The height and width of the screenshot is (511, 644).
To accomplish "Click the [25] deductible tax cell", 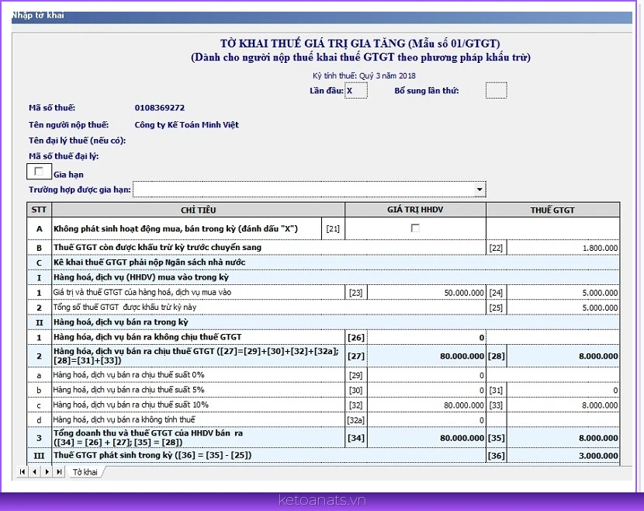I will [563, 308].
